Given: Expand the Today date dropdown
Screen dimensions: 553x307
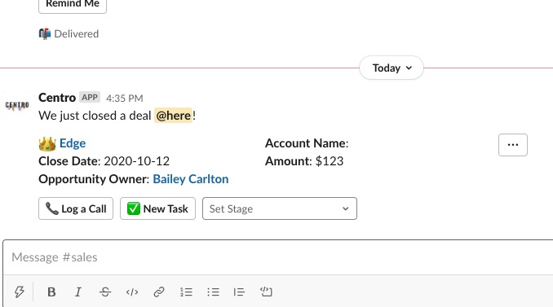Looking at the screenshot, I should click(392, 68).
